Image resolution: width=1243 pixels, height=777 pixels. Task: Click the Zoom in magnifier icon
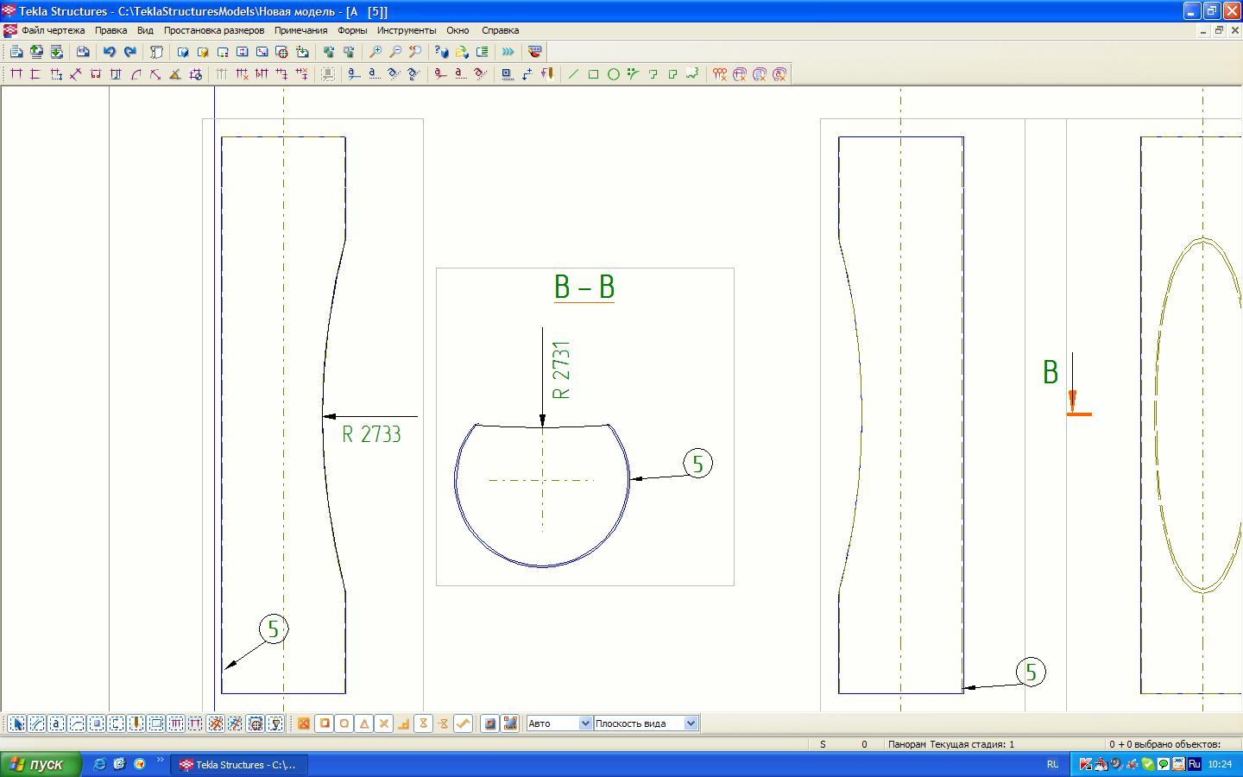click(375, 52)
